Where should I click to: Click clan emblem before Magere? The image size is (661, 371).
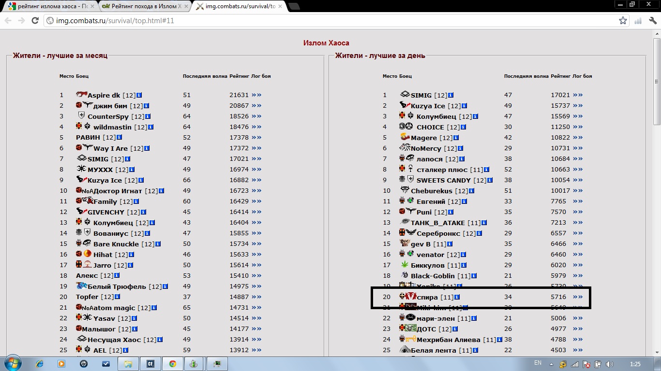point(405,137)
